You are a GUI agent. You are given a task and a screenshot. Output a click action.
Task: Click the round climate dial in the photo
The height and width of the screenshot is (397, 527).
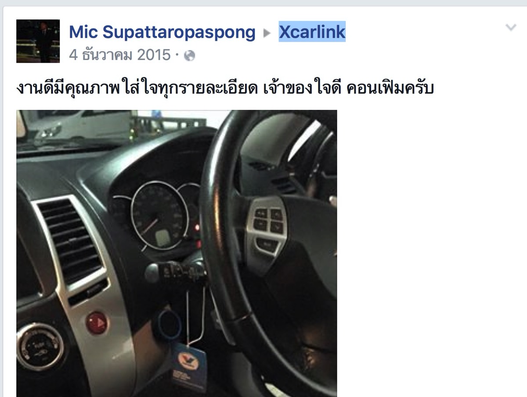(x=40, y=347)
